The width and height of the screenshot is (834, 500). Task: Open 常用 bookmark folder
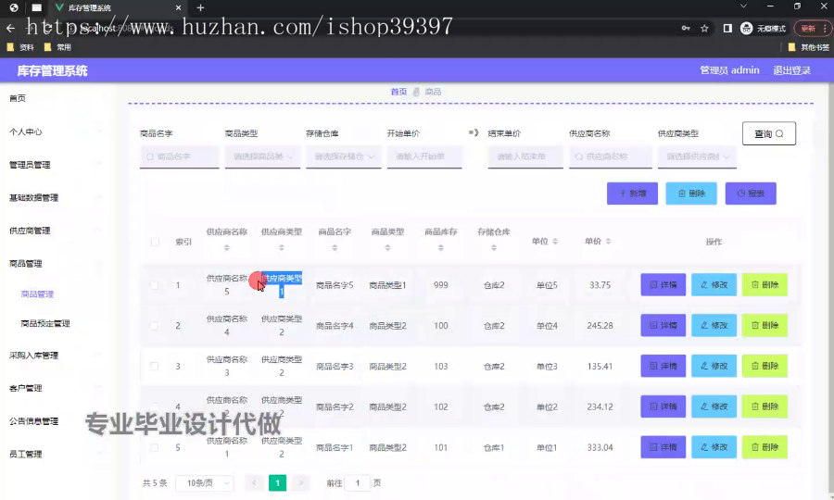click(x=57, y=47)
